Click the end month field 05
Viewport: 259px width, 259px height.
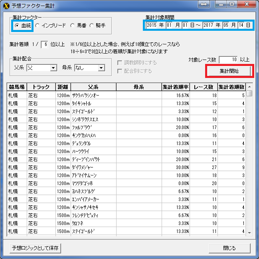225,25
